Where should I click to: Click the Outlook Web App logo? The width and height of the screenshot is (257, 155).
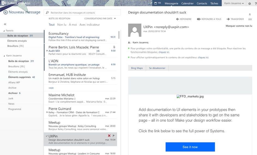[x=16, y=3]
